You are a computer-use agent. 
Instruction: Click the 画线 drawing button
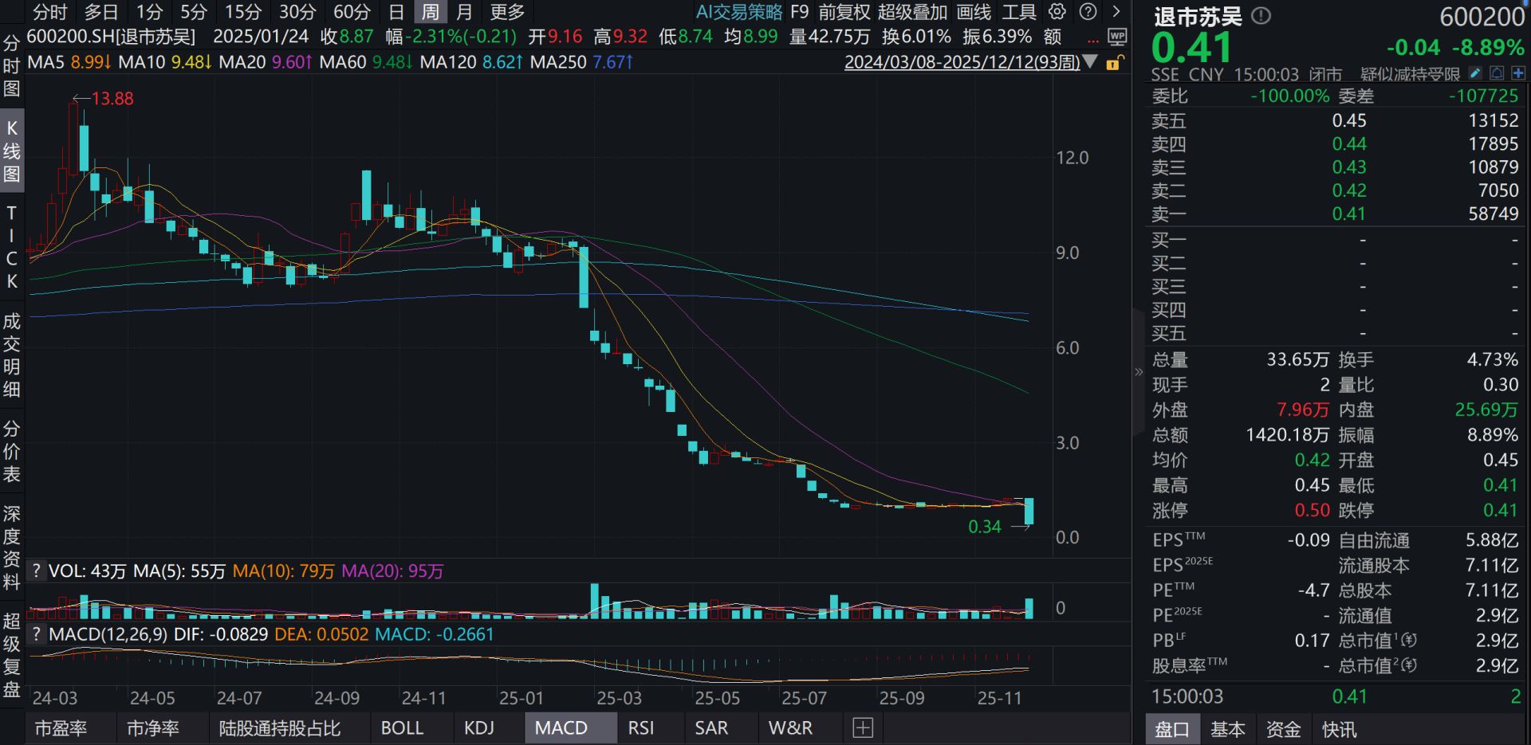(974, 12)
